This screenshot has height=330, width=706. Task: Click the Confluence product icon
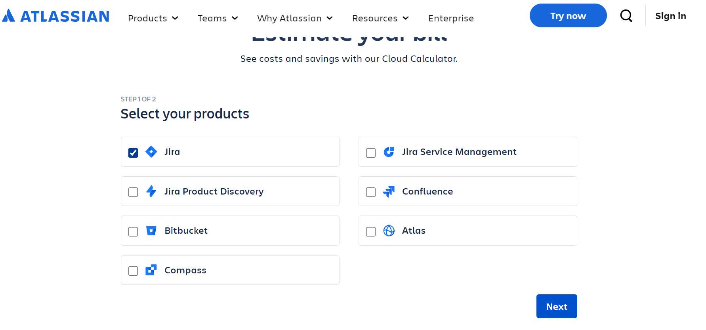coord(389,191)
